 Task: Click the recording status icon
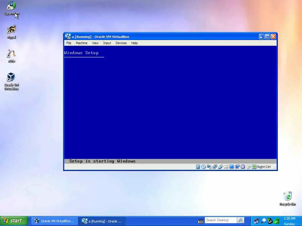pyautogui.click(x=237, y=167)
